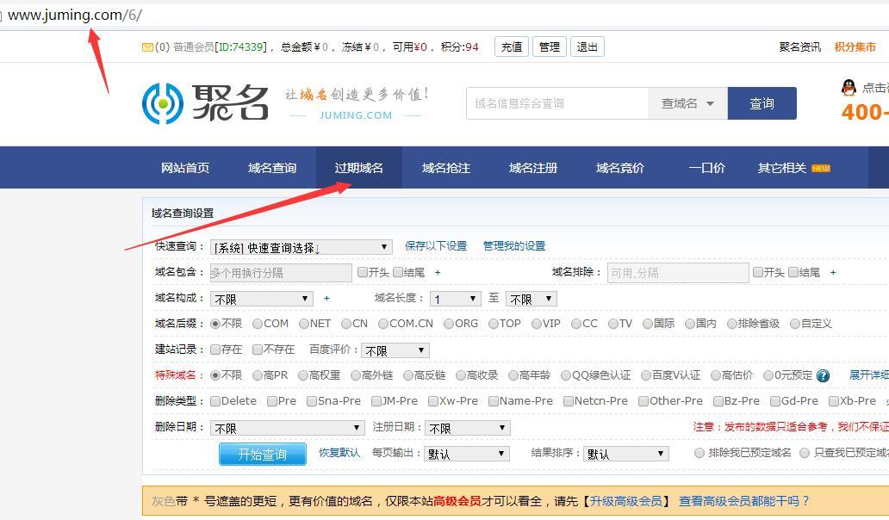This screenshot has width=889, height=520.
Task: Enable the Delete deletion type checkbox
Action: click(215, 401)
